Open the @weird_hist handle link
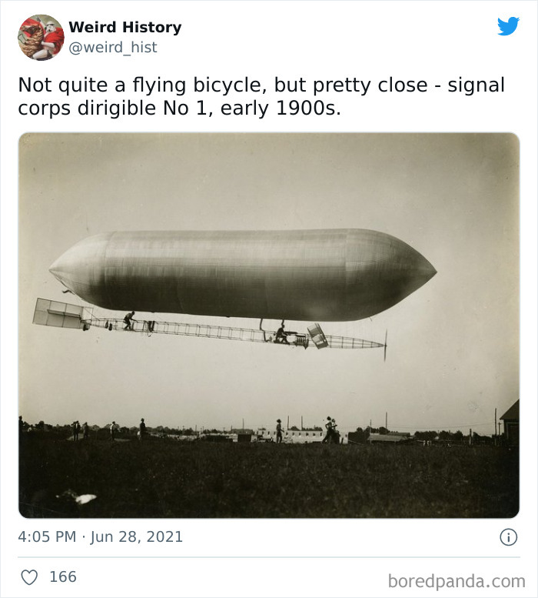This screenshot has height=598, width=538. click(x=113, y=47)
